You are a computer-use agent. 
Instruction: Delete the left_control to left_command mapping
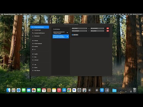coord(108,28)
